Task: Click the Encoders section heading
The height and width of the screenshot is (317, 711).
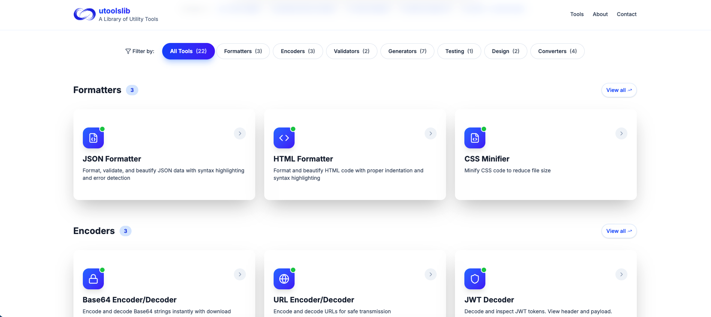Action: 94,231
